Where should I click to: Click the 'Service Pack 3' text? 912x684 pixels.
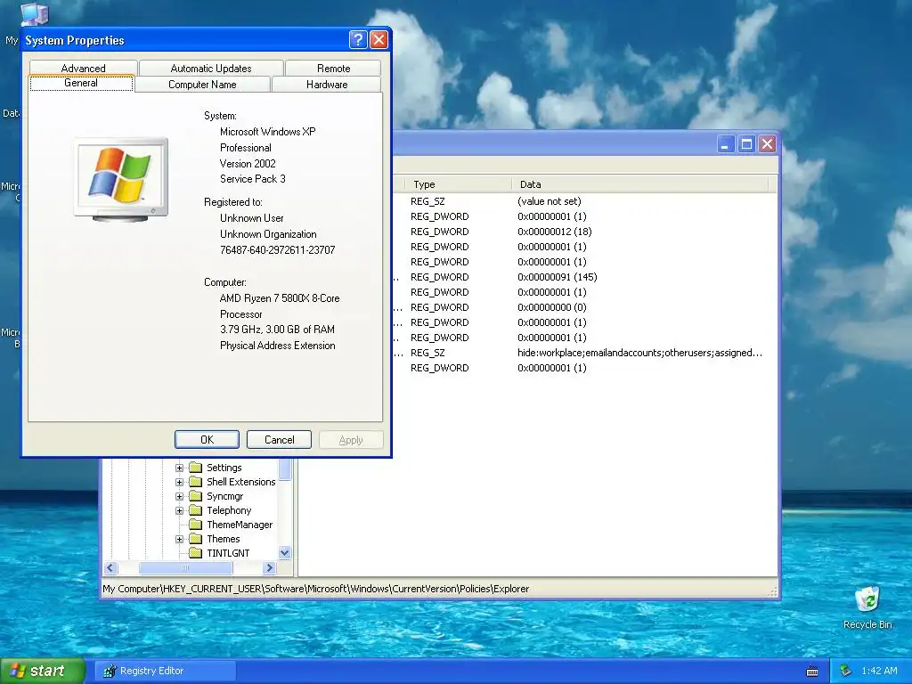coord(252,178)
